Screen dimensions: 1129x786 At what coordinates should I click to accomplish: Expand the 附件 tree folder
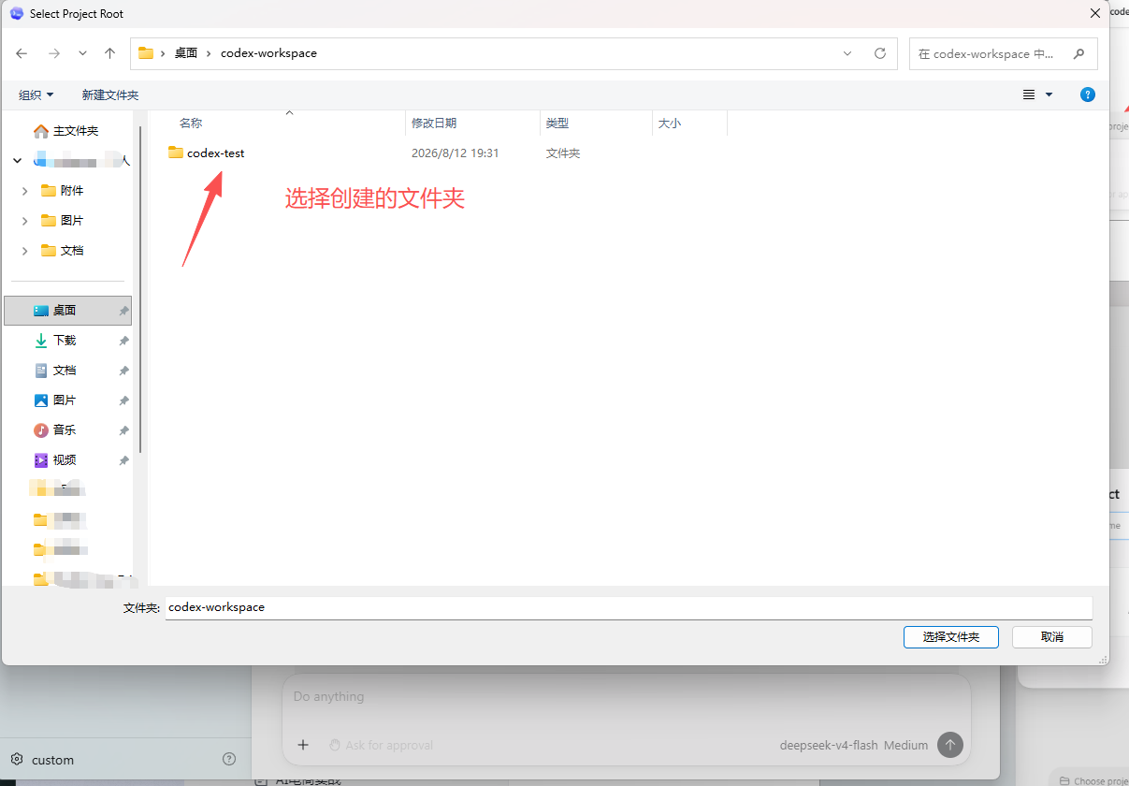pyautogui.click(x=24, y=191)
